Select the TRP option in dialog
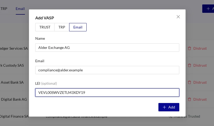Viewport: 214px width, 126px height. 62,27
